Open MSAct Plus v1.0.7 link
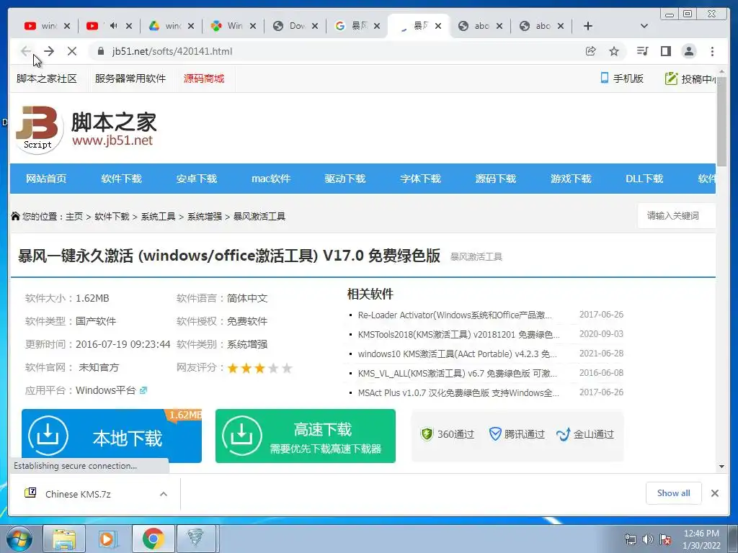This screenshot has width=738, height=553. click(458, 392)
